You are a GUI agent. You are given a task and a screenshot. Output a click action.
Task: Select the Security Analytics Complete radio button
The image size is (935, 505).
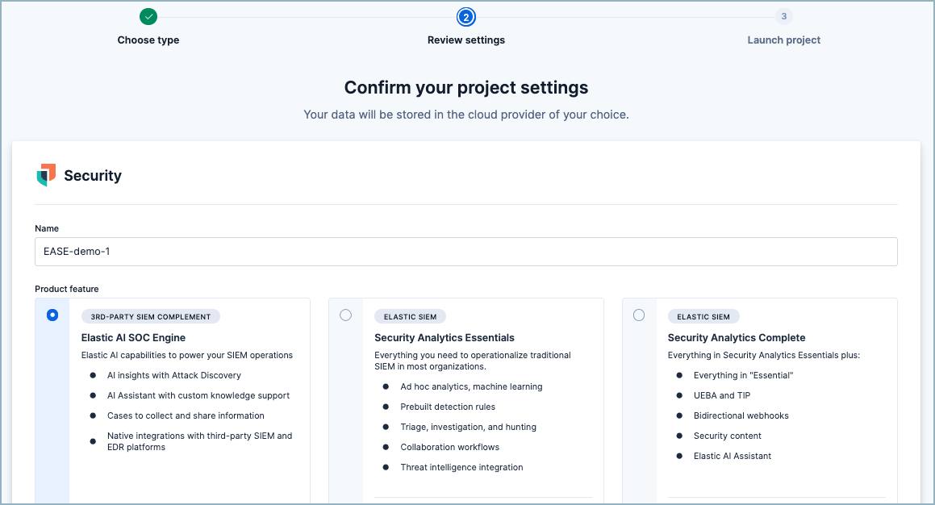click(x=639, y=315)
